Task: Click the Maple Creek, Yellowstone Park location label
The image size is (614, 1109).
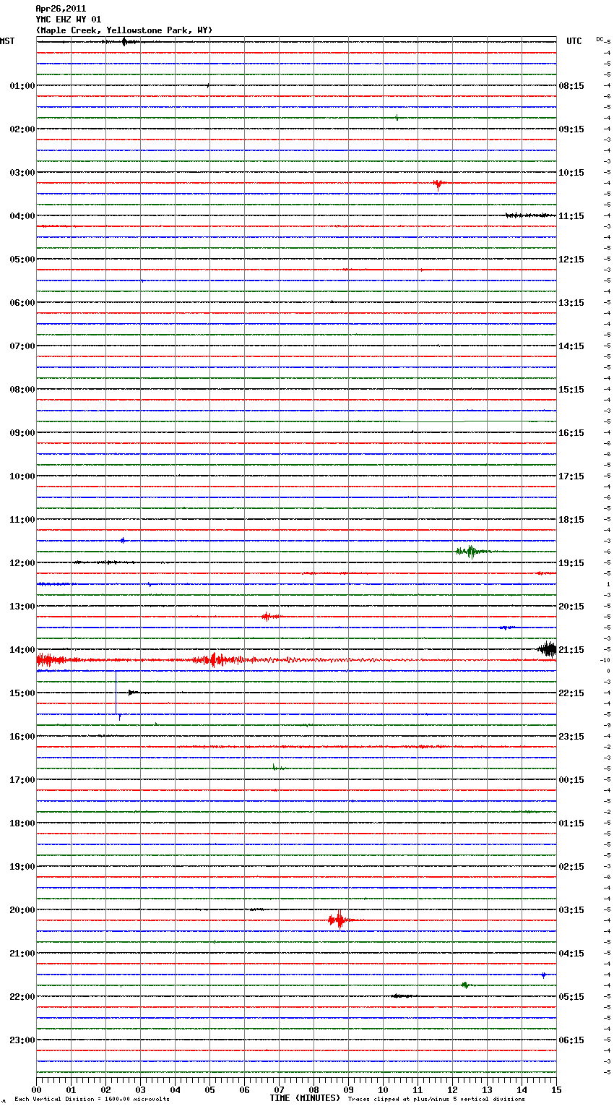Action: 124,30
